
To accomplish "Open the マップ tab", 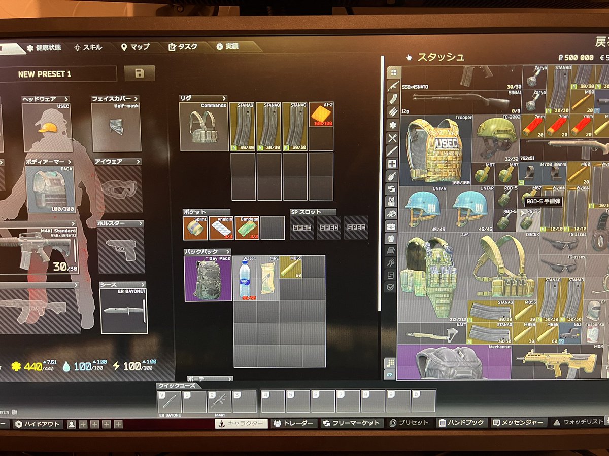I will click(136, 47).
